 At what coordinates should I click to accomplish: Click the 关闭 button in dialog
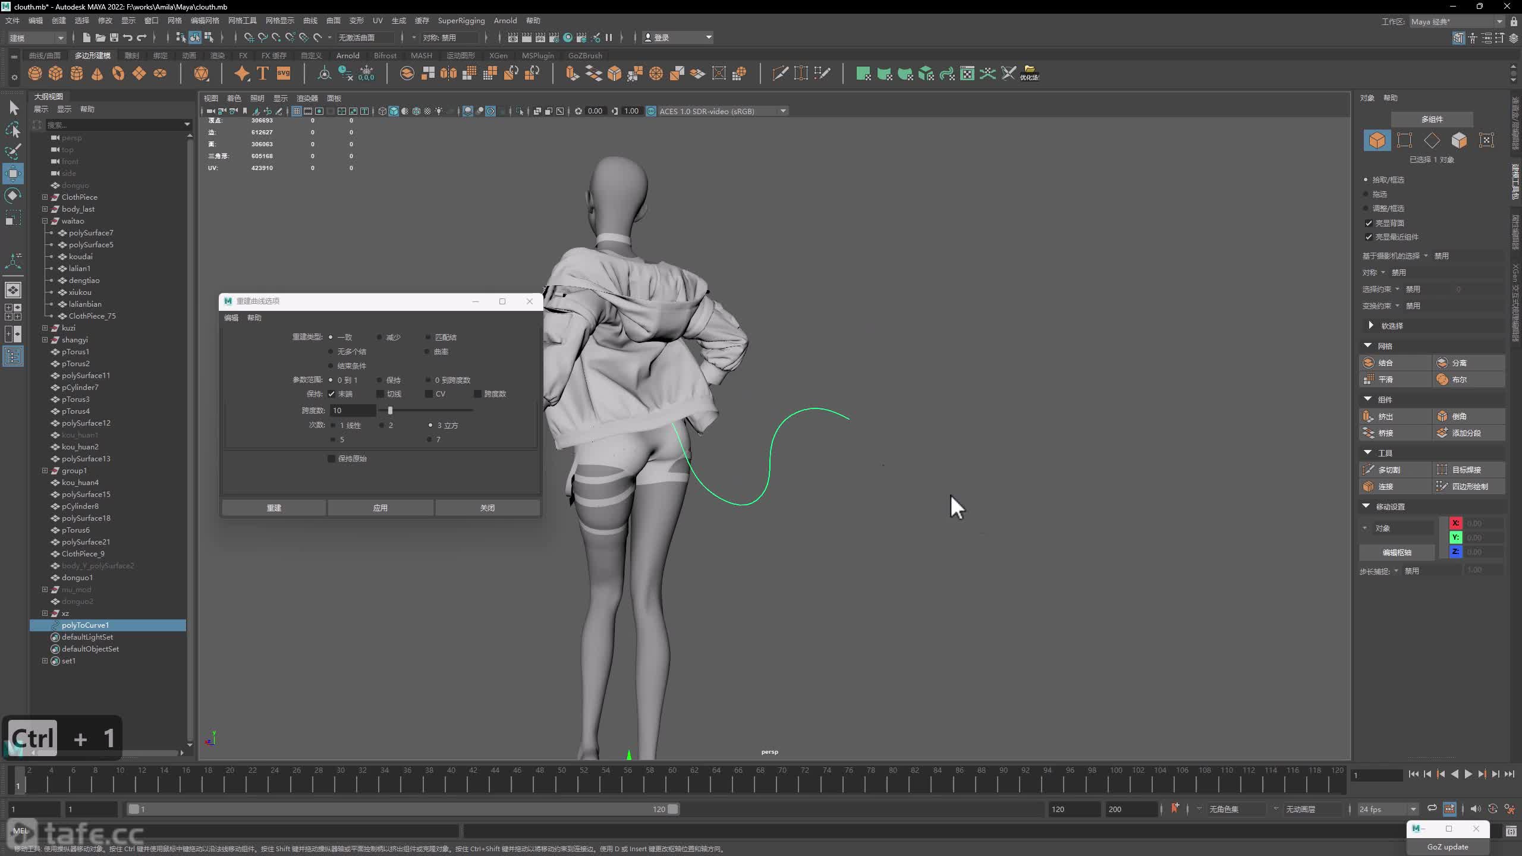[x=488, y=508]
